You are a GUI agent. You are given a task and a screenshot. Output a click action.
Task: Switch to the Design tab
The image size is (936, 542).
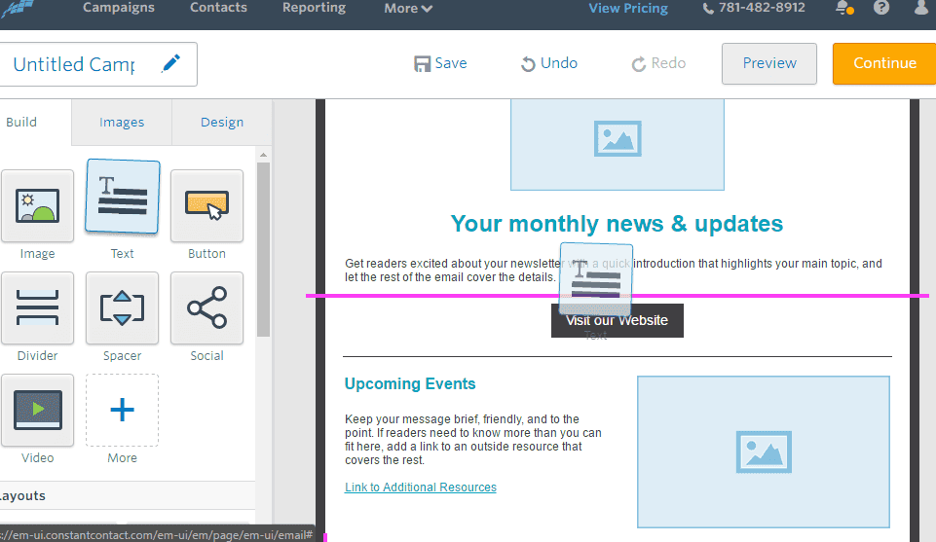tap(222, 123)
